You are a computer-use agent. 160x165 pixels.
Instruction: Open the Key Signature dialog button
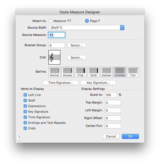[98, 83]
